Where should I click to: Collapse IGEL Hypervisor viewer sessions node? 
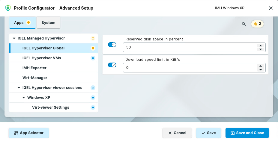(19, 88)
